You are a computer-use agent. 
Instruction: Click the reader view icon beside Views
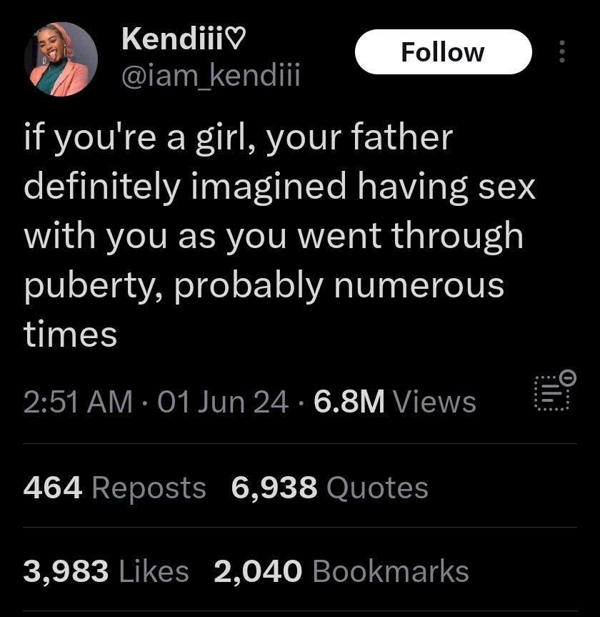point(553,394)
